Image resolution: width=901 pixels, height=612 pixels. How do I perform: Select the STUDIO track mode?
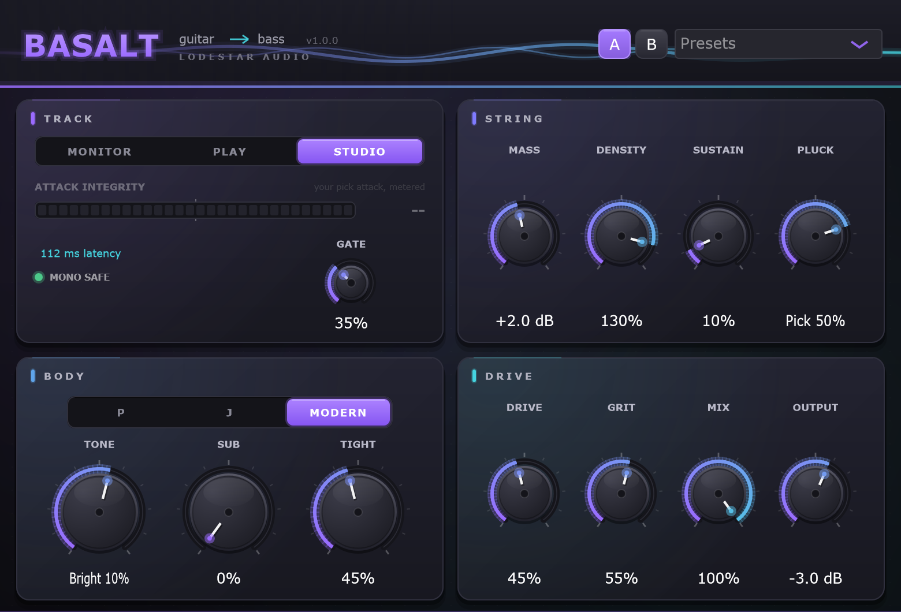tap(359, 152)
